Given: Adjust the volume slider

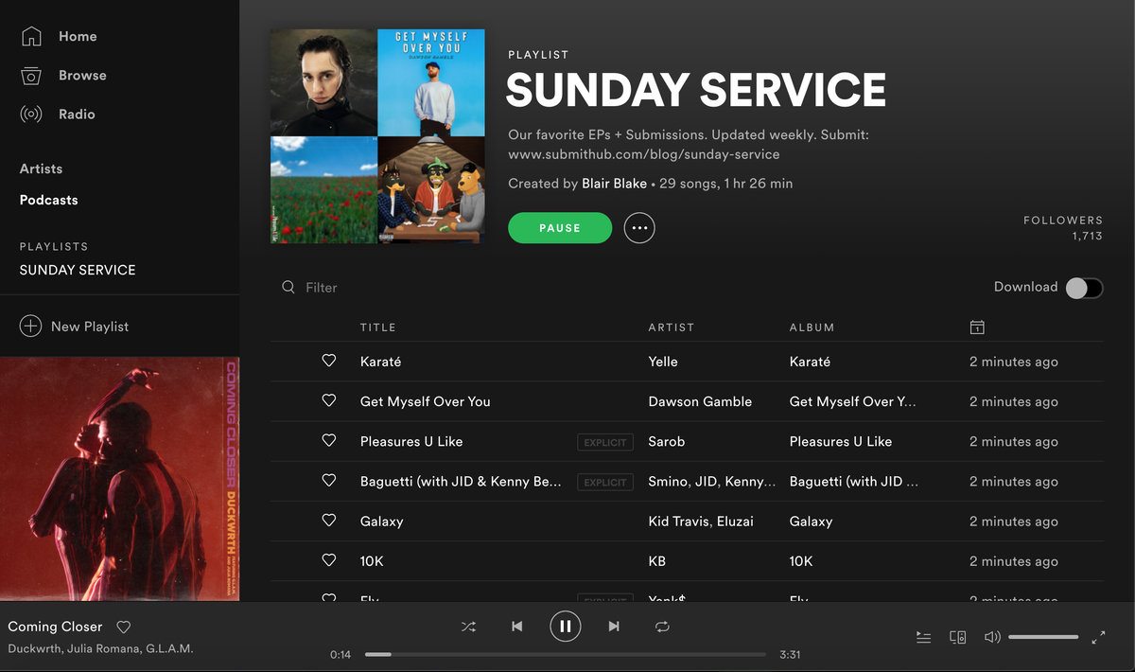Looking at the screenshot, I should (x=1043, y=637).
